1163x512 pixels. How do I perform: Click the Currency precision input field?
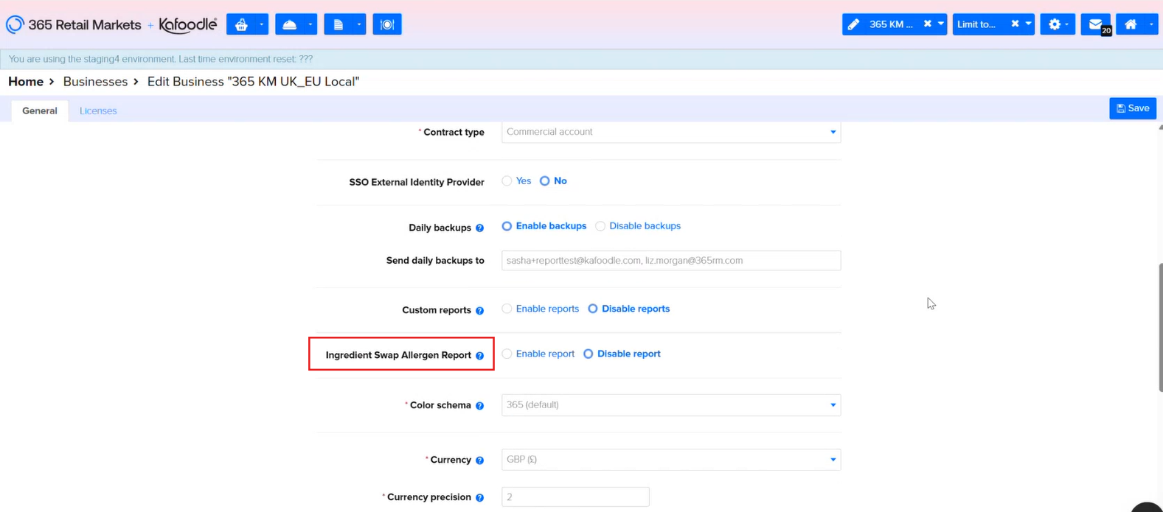pyautogui.click(x=575, y=497)
